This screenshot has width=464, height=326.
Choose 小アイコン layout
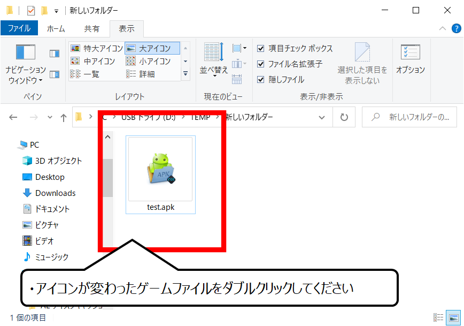point(148,61)
